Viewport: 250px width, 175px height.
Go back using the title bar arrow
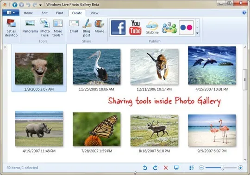[15, 5]
